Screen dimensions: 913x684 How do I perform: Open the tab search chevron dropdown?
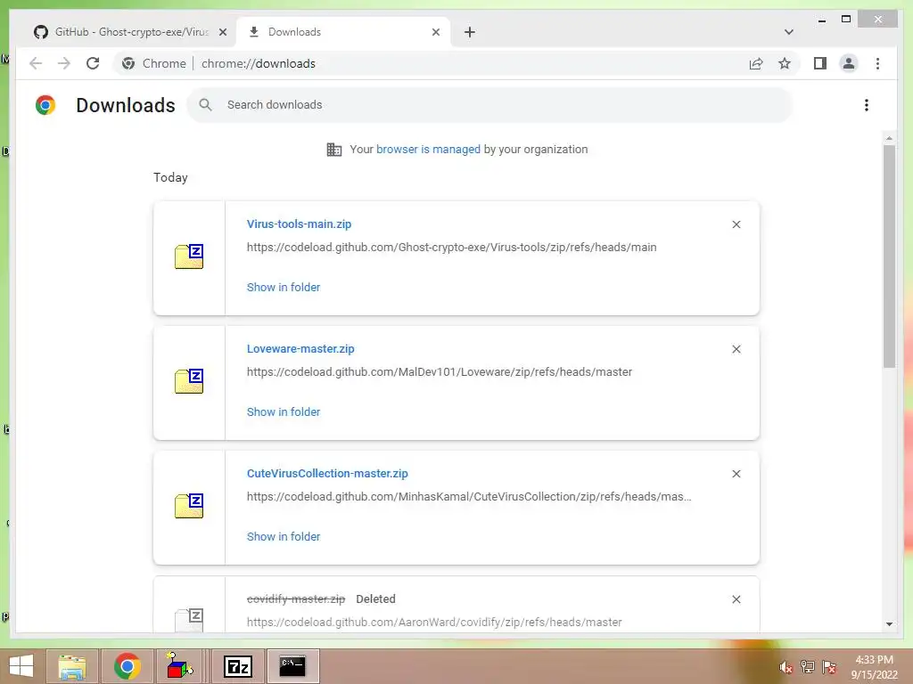(x=788, y=32)
